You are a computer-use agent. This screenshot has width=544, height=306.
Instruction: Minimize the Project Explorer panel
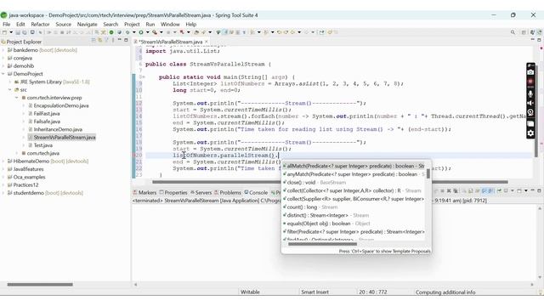(119, 40)
